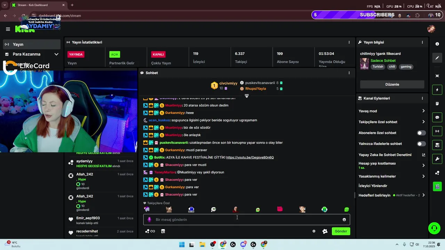Open Discord from the taskbar
445x250 pixels.
(x=243, y=245)
